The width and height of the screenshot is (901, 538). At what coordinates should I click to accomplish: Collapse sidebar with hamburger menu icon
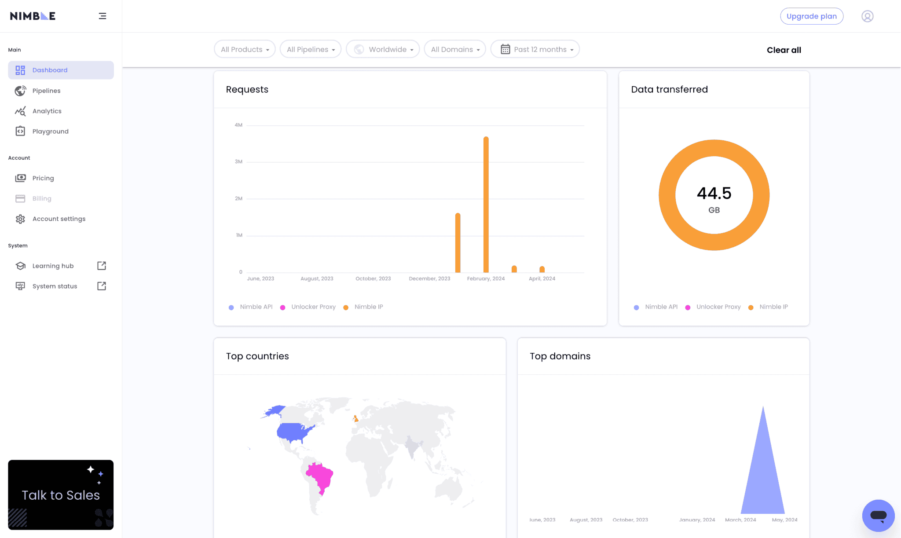pos(103,16)
